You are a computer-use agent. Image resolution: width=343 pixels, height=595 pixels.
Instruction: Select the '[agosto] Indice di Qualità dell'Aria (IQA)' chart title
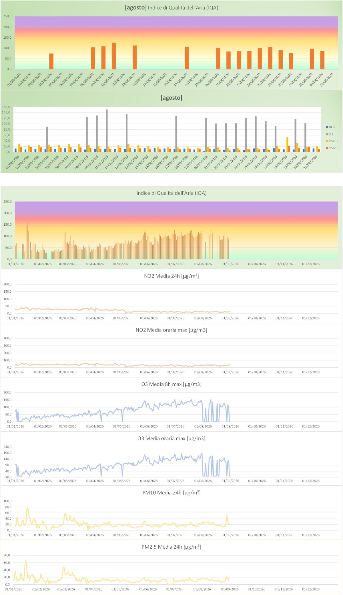pyautogui.click(x=171, y=8)
